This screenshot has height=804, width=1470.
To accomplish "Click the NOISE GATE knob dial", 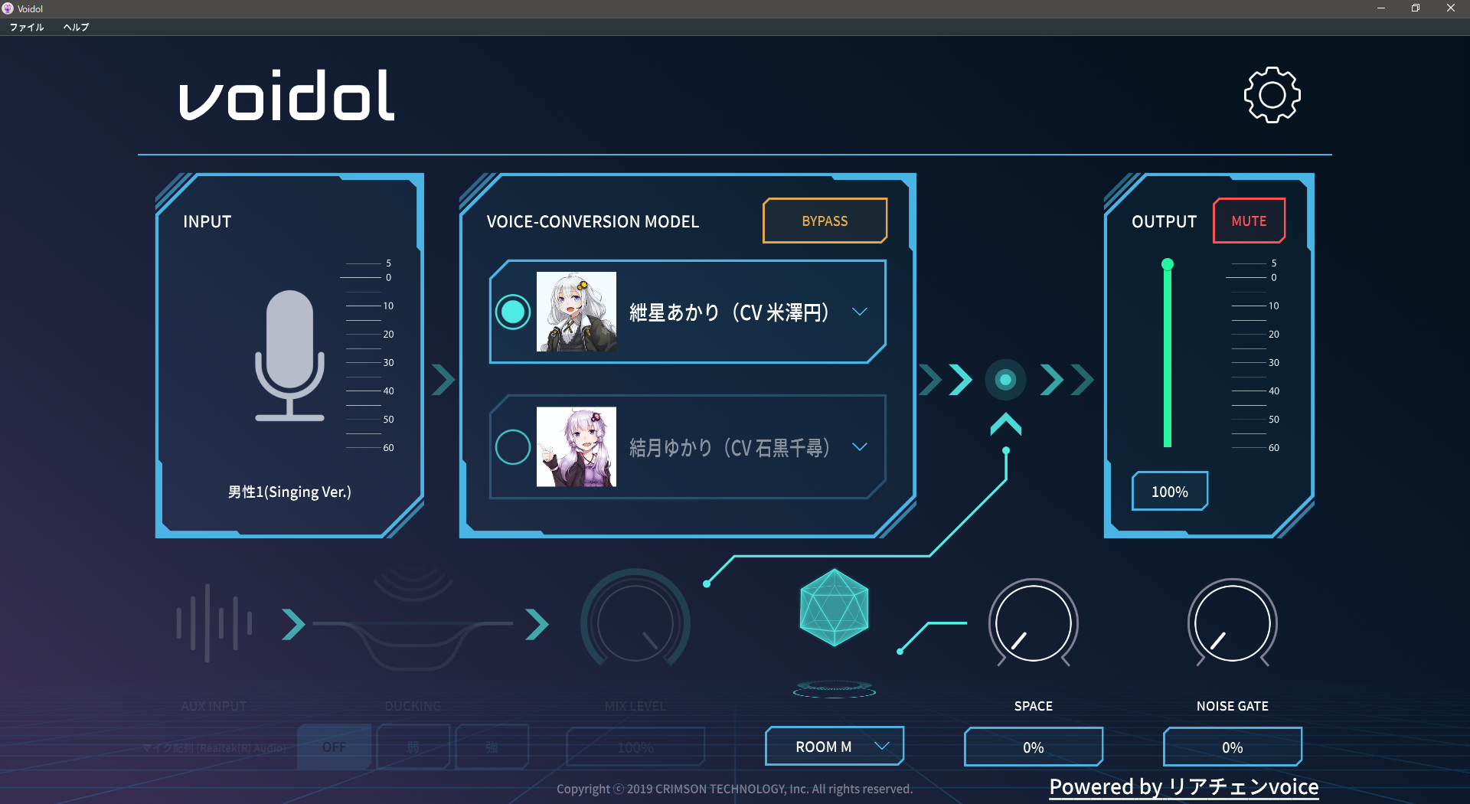I will [x=1232, y=623].
